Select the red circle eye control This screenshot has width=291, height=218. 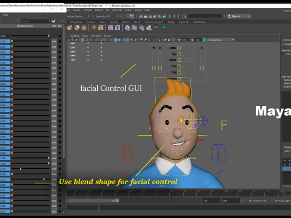pyautogui.click(x=181, y=121)
